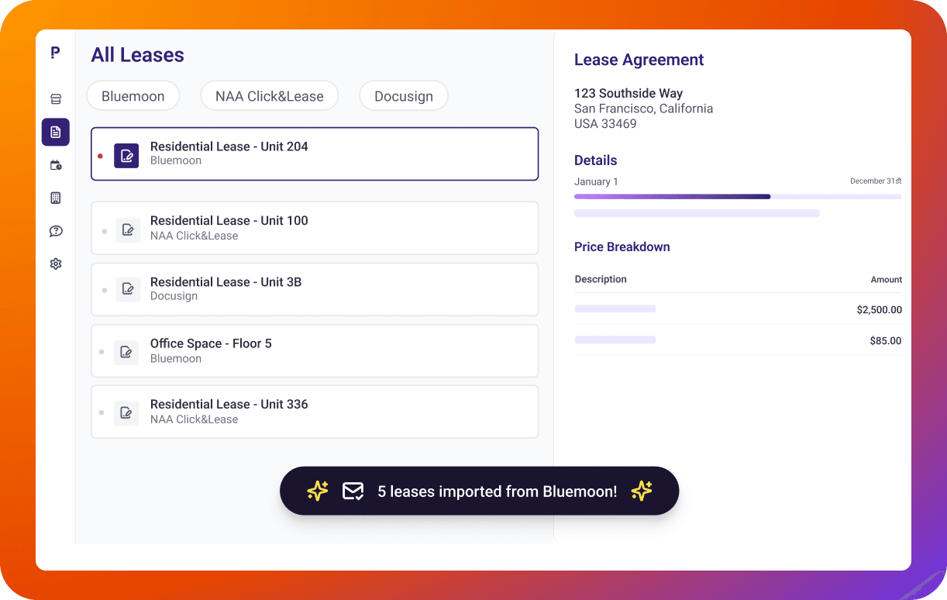Click edit icon on Unit 336 lease
This screenshot has height=600, width=947.
click(x=126, y=412)
